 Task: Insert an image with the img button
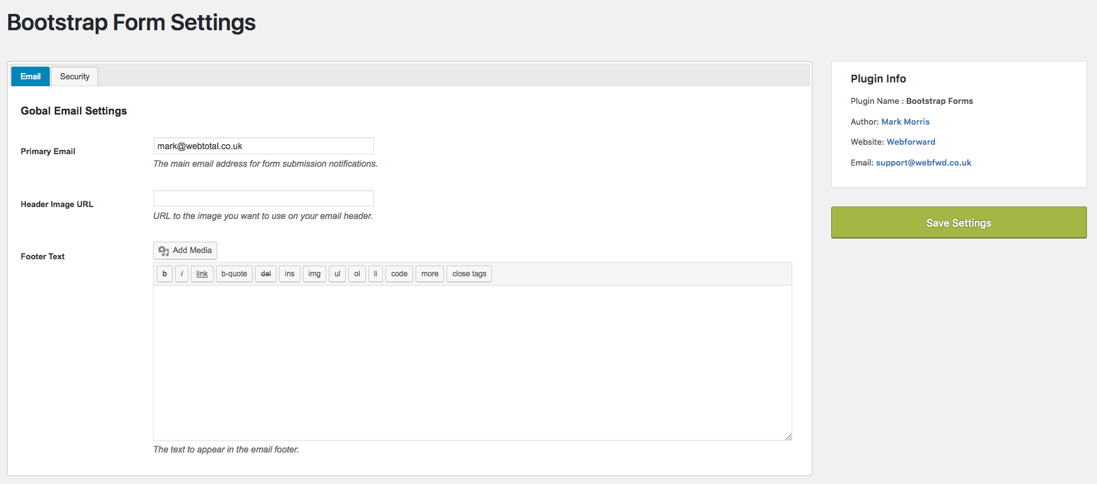click(314, 274)
